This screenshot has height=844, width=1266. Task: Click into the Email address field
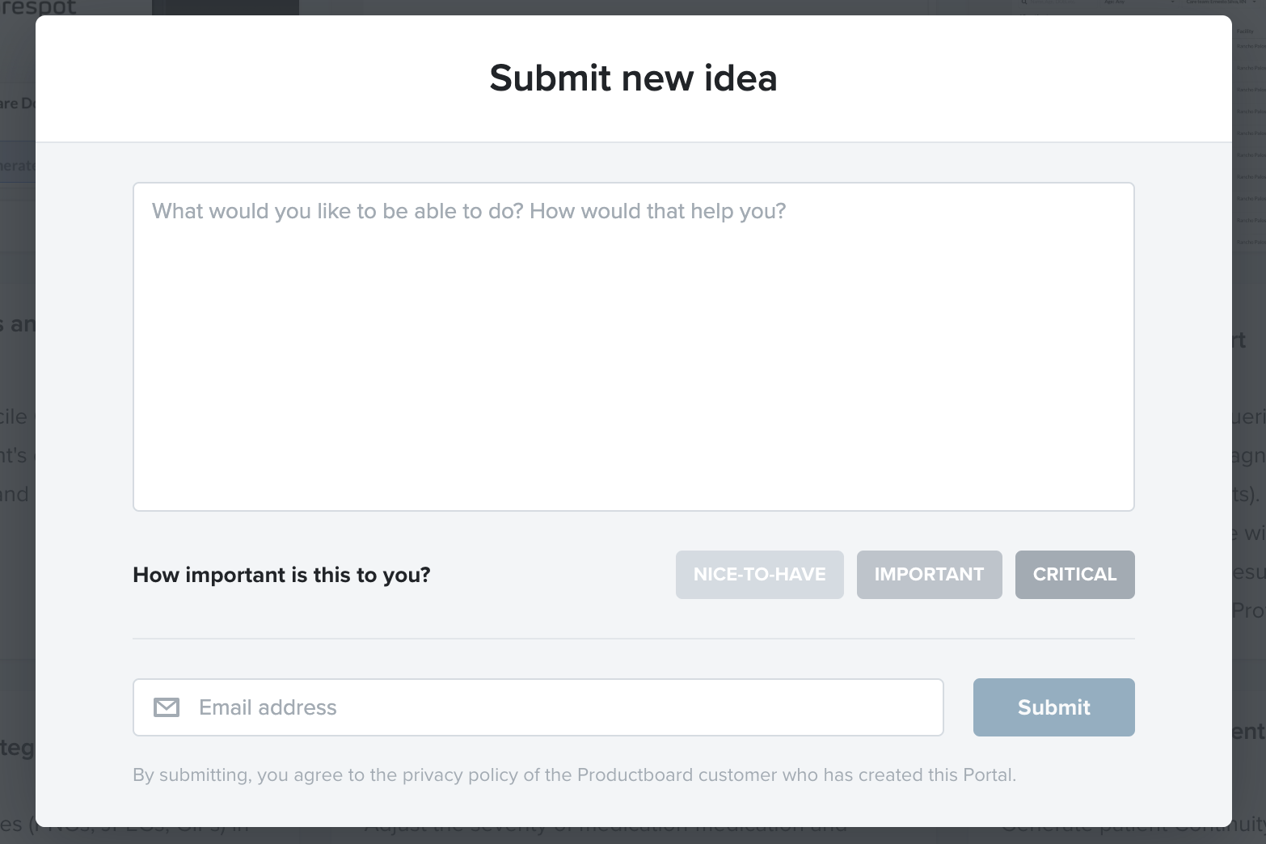538,707
